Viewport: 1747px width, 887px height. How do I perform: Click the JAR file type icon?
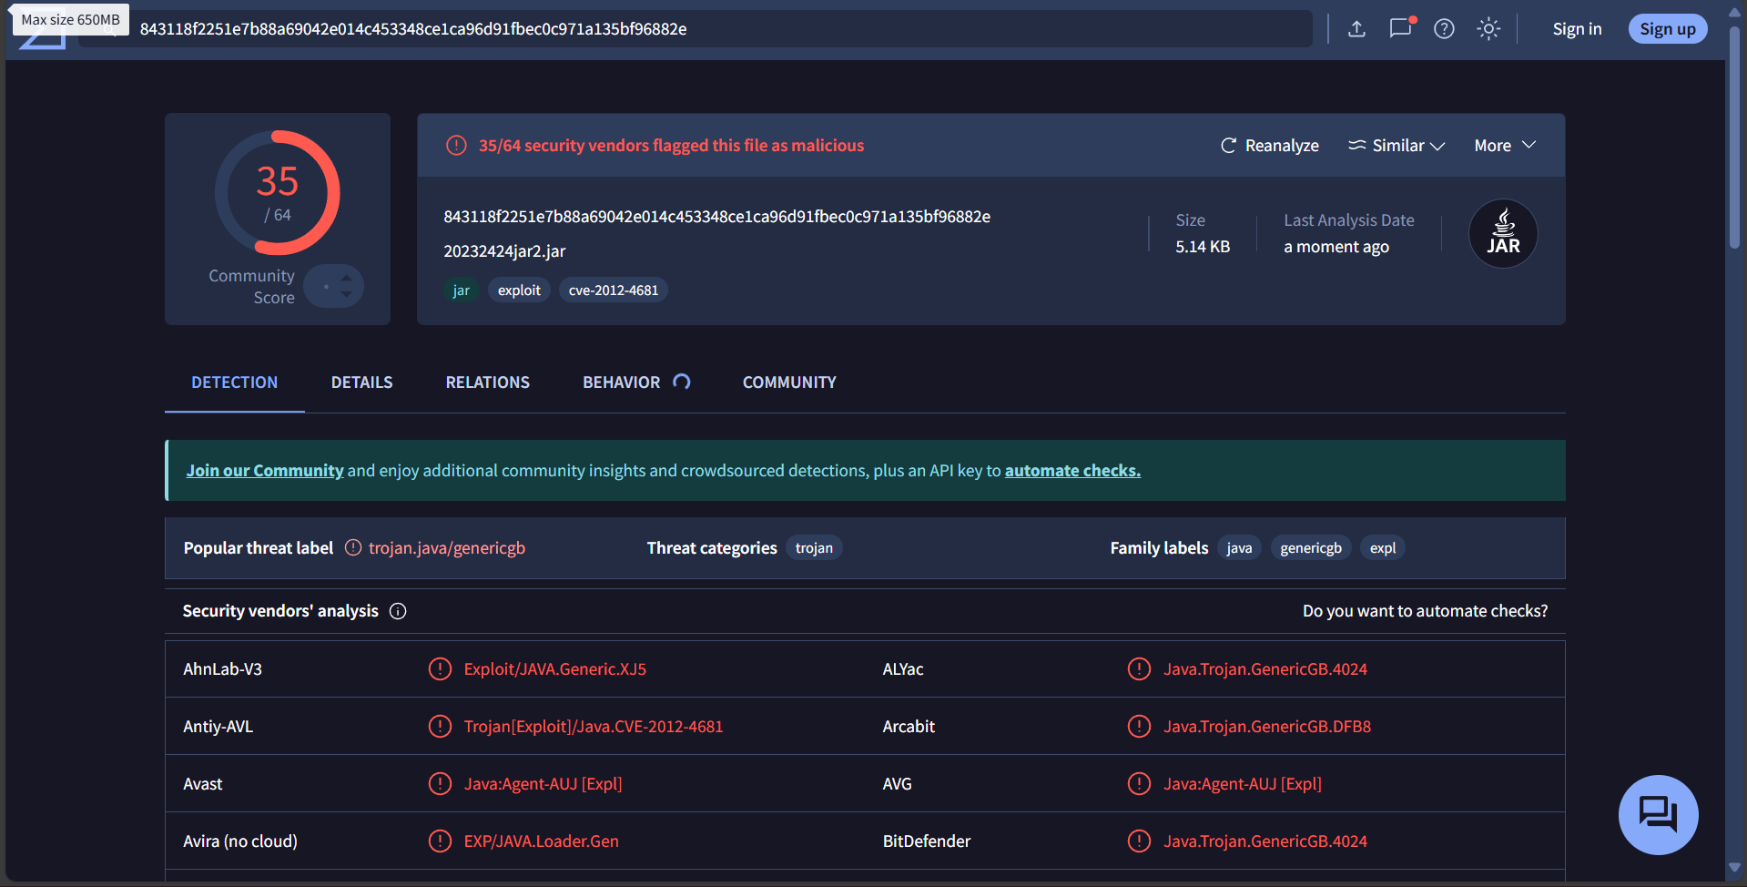pos(1503,234)
